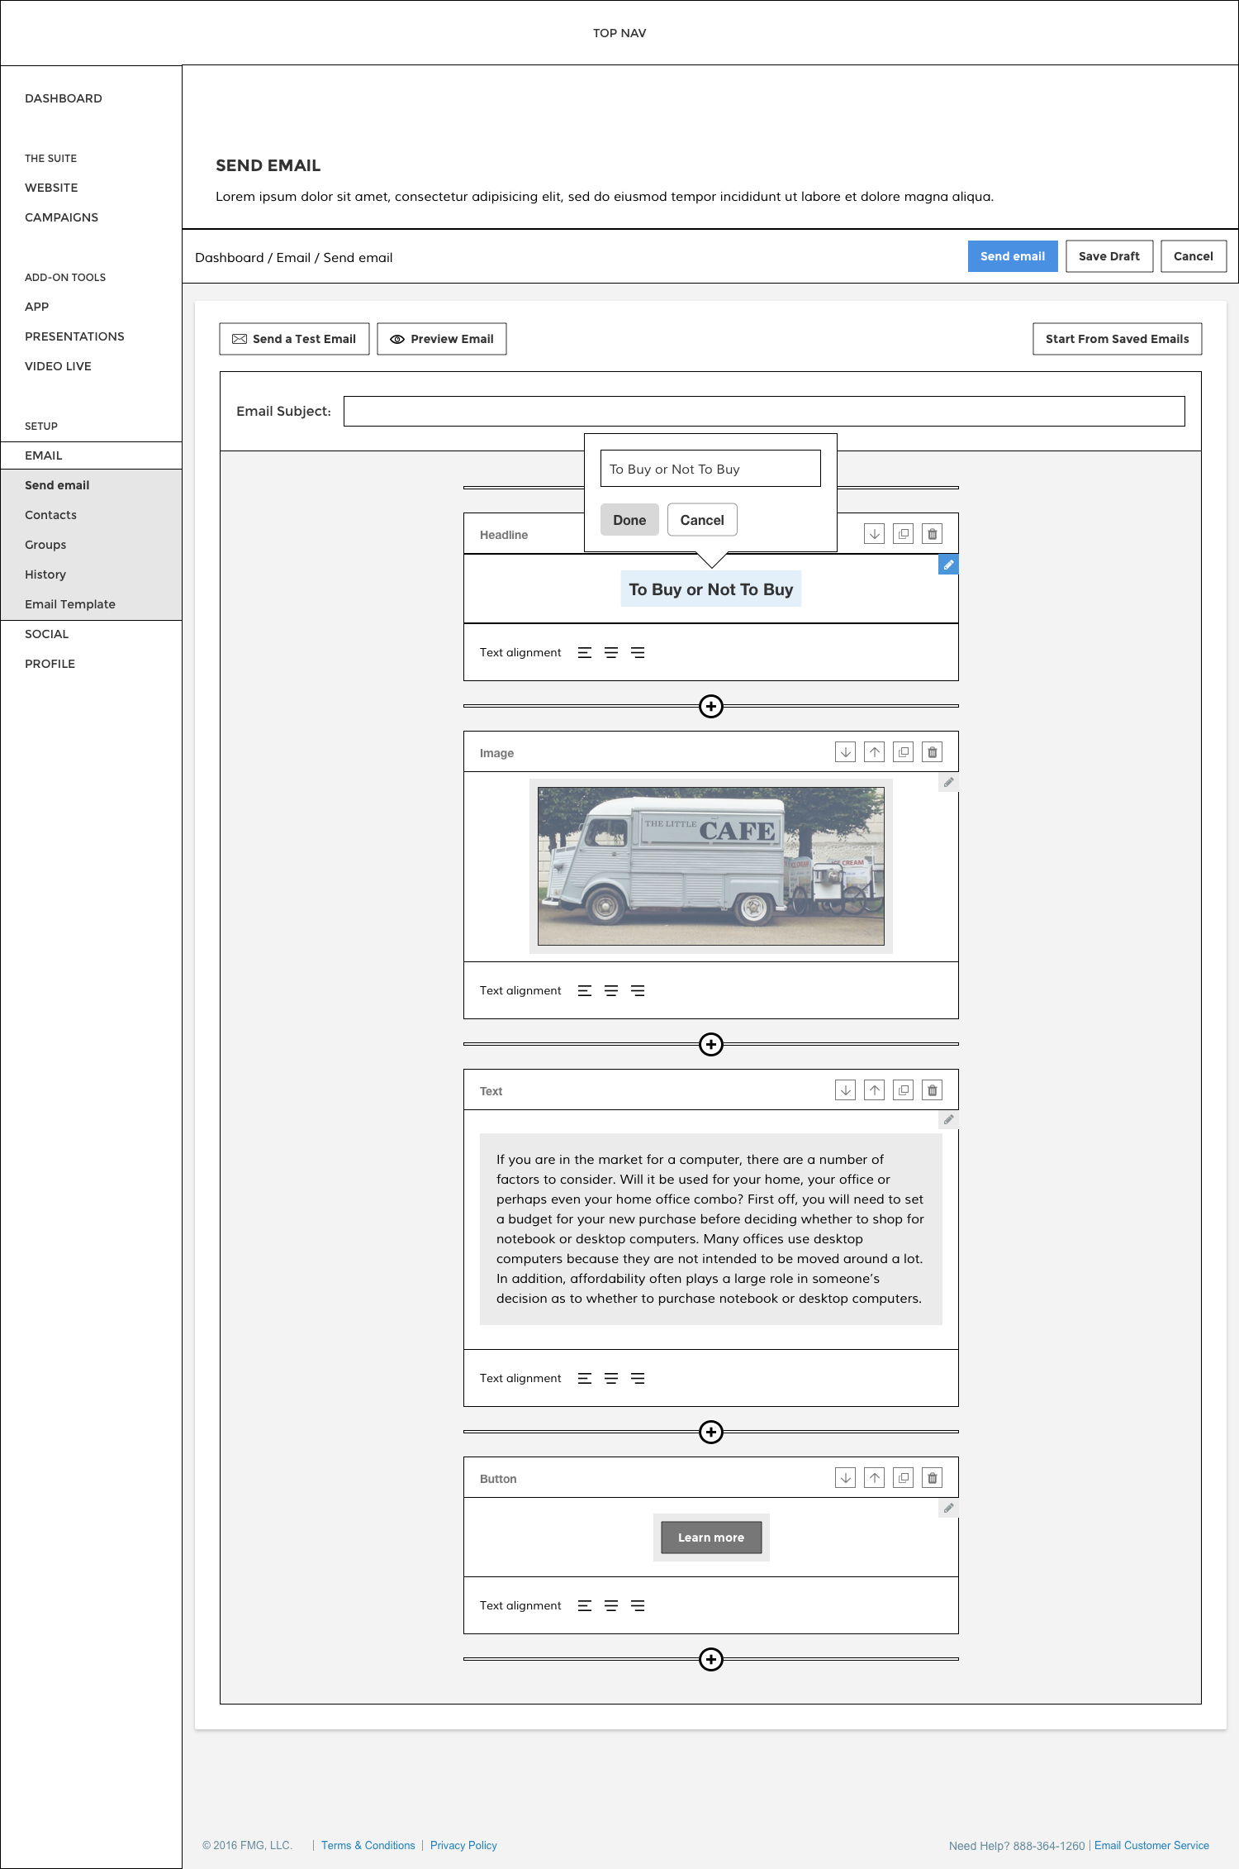Duplicate the Image block

(x=903, y=752)
